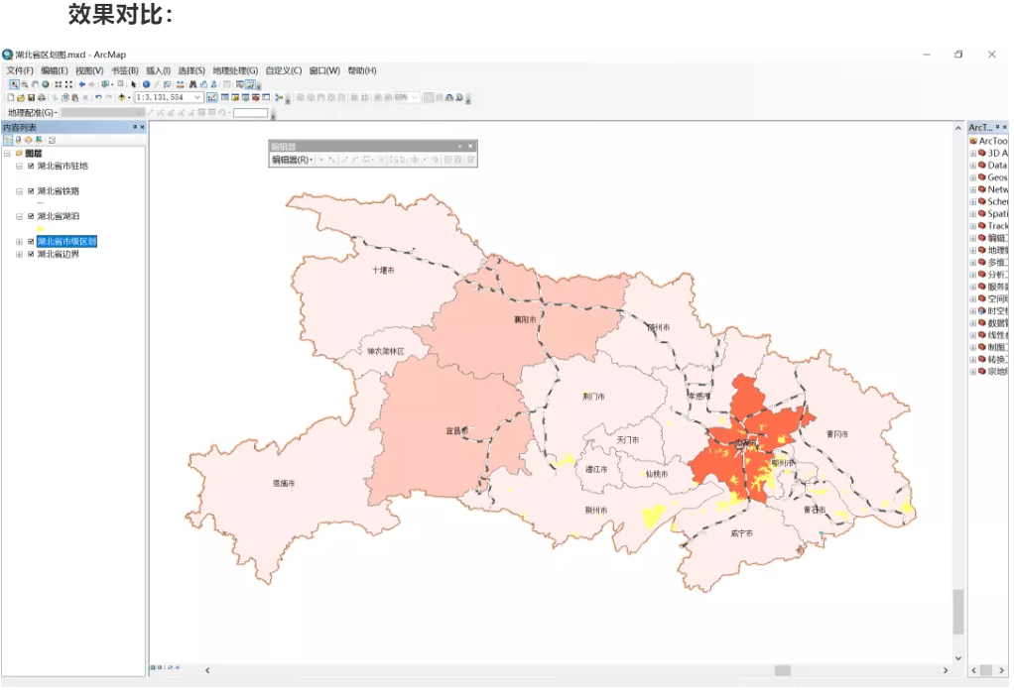This screenshot has height=698, width=1014.
Task: Expand the Network toolbox
Action: pyautogui.click(x=972, y=190)
